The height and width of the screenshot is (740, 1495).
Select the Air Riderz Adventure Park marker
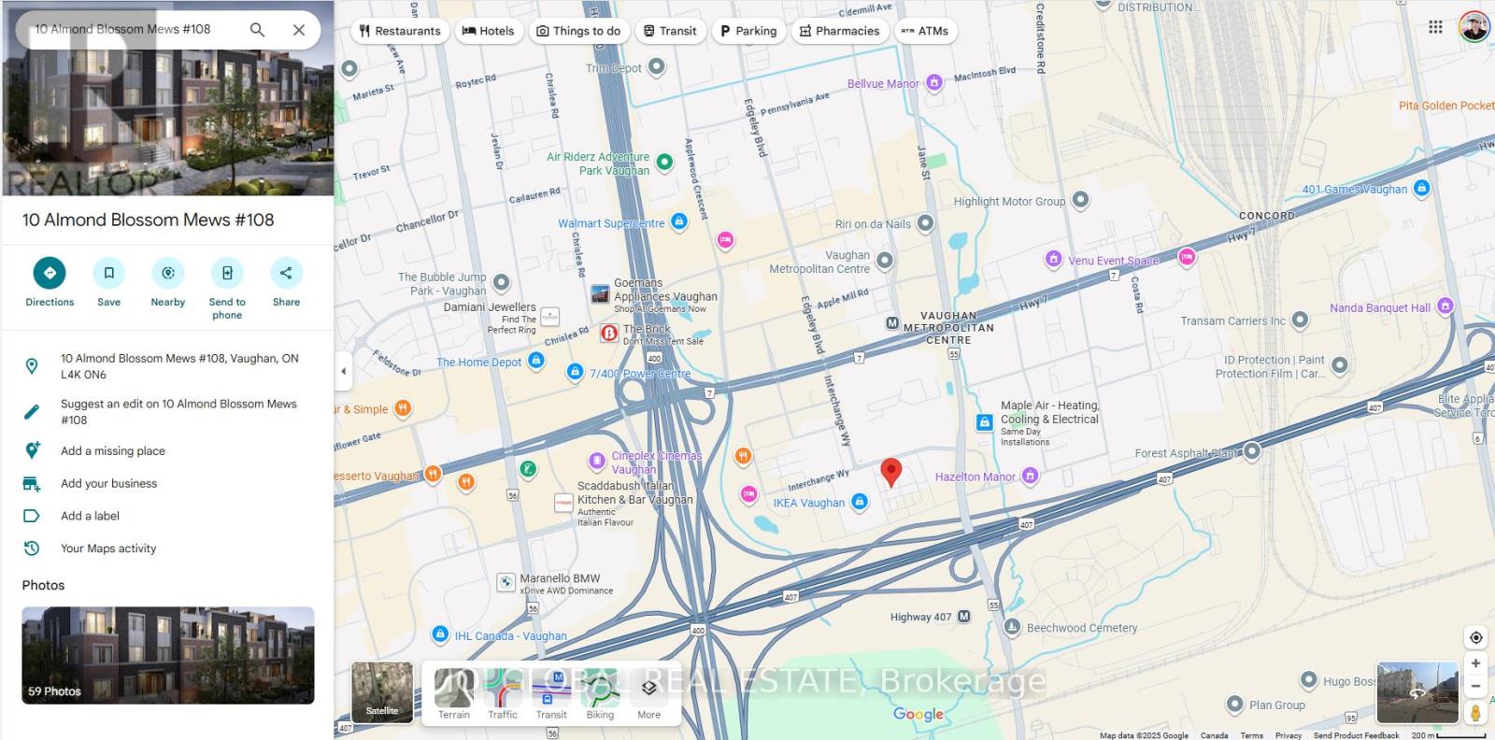coord(664,162)
